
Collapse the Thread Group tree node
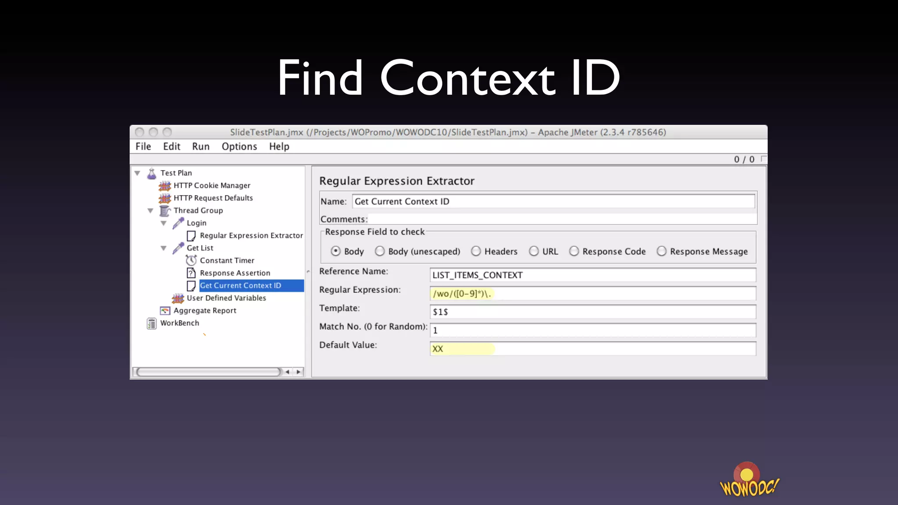(x=150, y=211)
